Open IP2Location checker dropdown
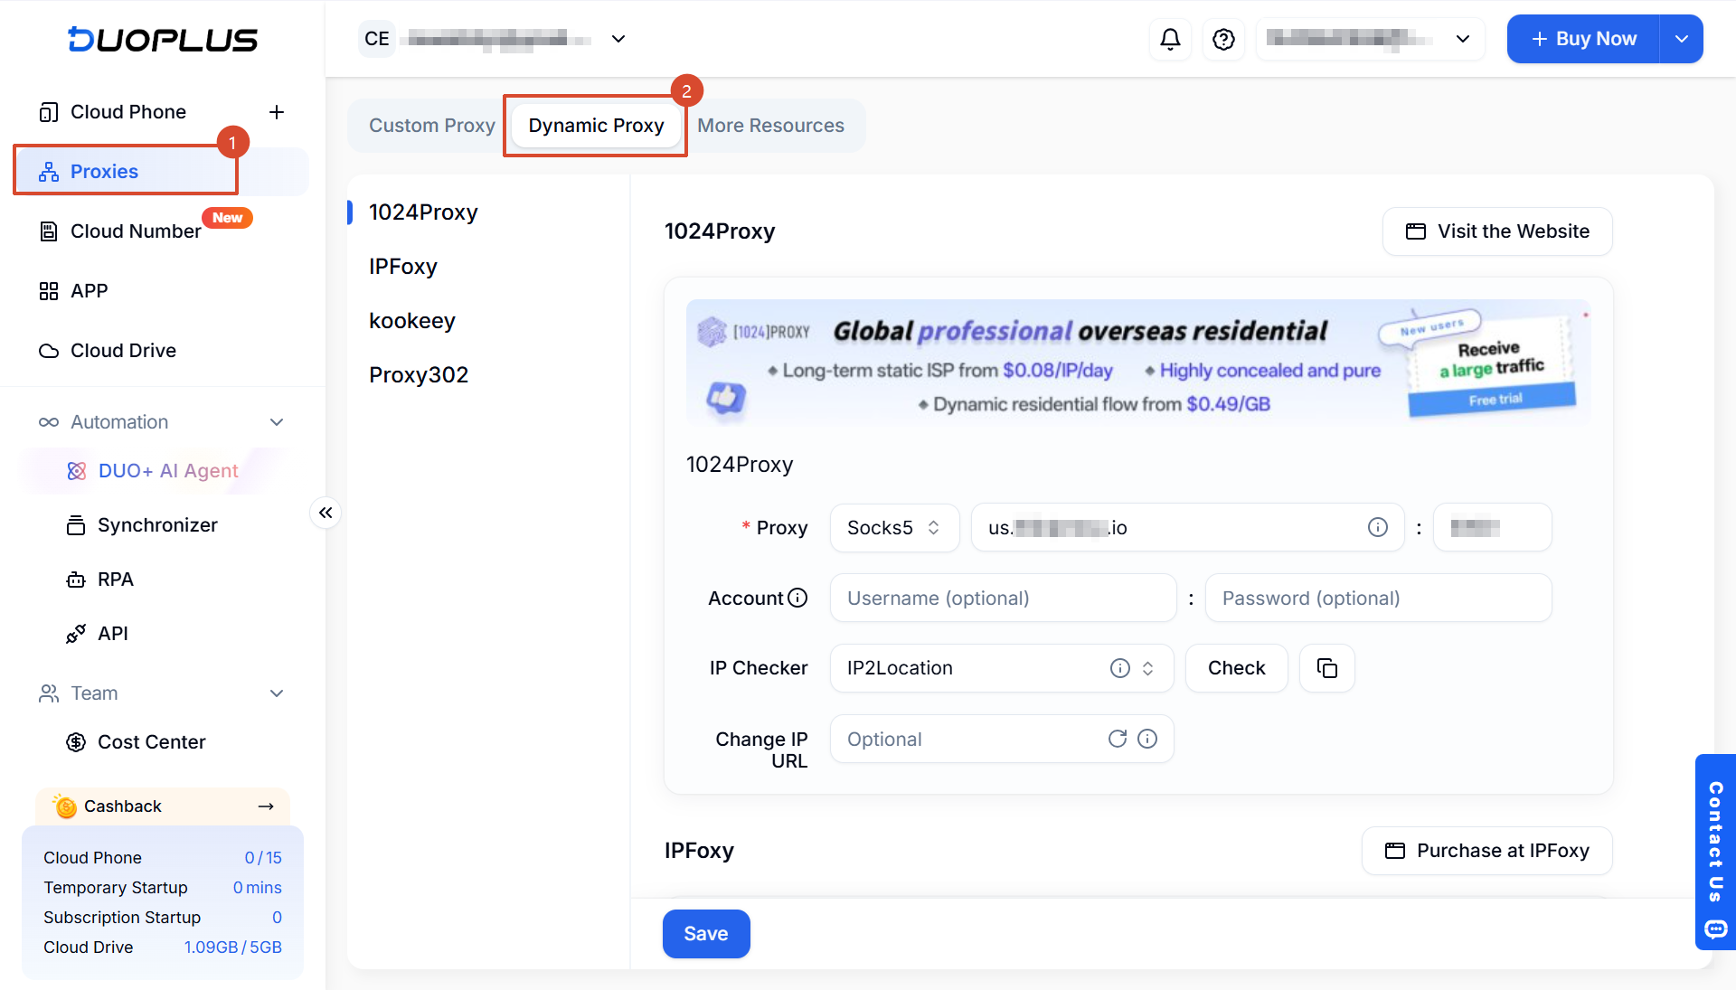 pos(1001,668)
